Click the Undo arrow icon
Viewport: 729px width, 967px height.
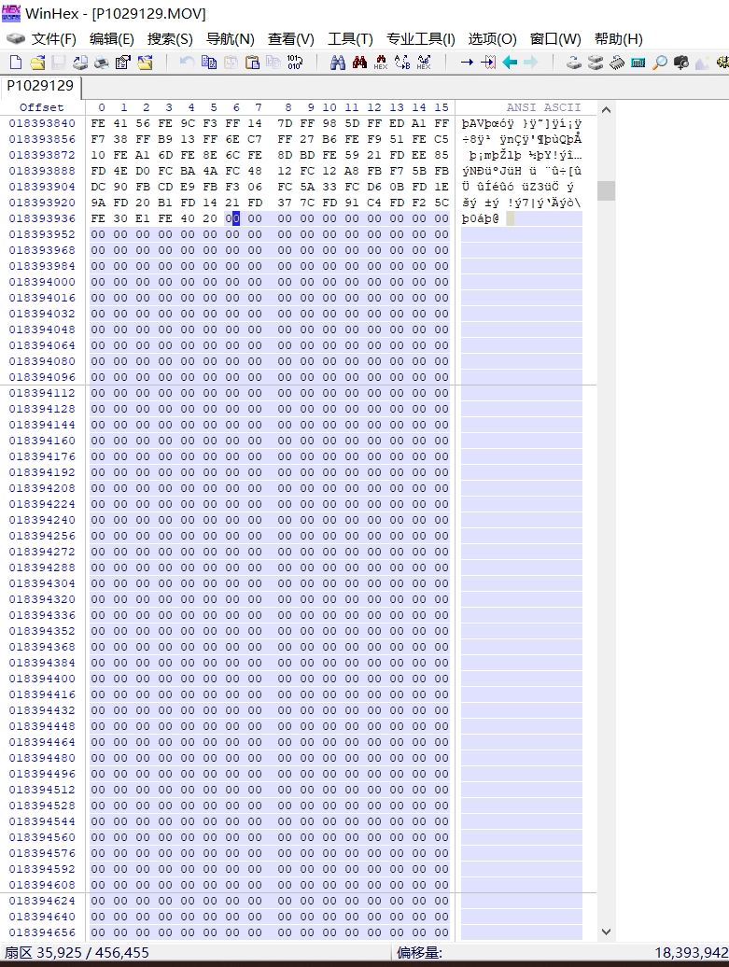[x=187, y=63]
